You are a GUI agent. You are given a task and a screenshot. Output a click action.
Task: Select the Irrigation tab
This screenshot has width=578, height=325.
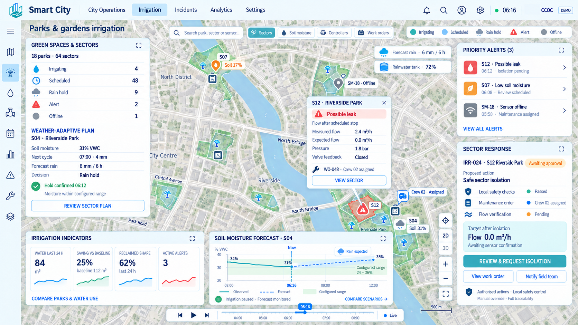(150, 10)
